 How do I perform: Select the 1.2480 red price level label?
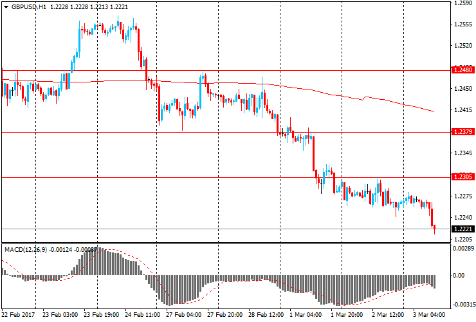click(462, 70)
